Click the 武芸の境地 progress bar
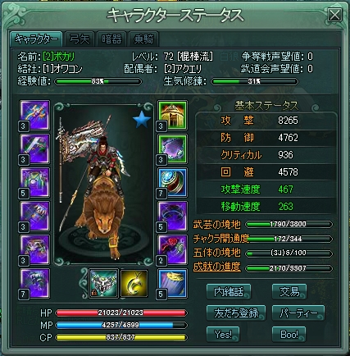 (x=289, y=224)
